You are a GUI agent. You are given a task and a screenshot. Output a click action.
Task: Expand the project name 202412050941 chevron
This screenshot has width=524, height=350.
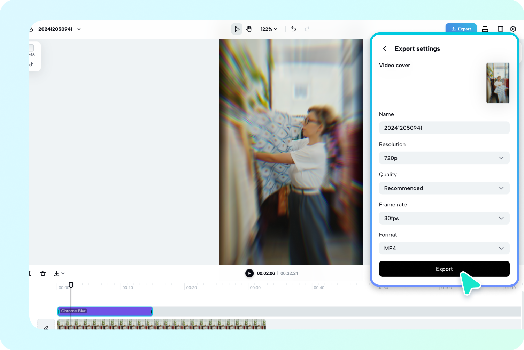click(79, 29)
